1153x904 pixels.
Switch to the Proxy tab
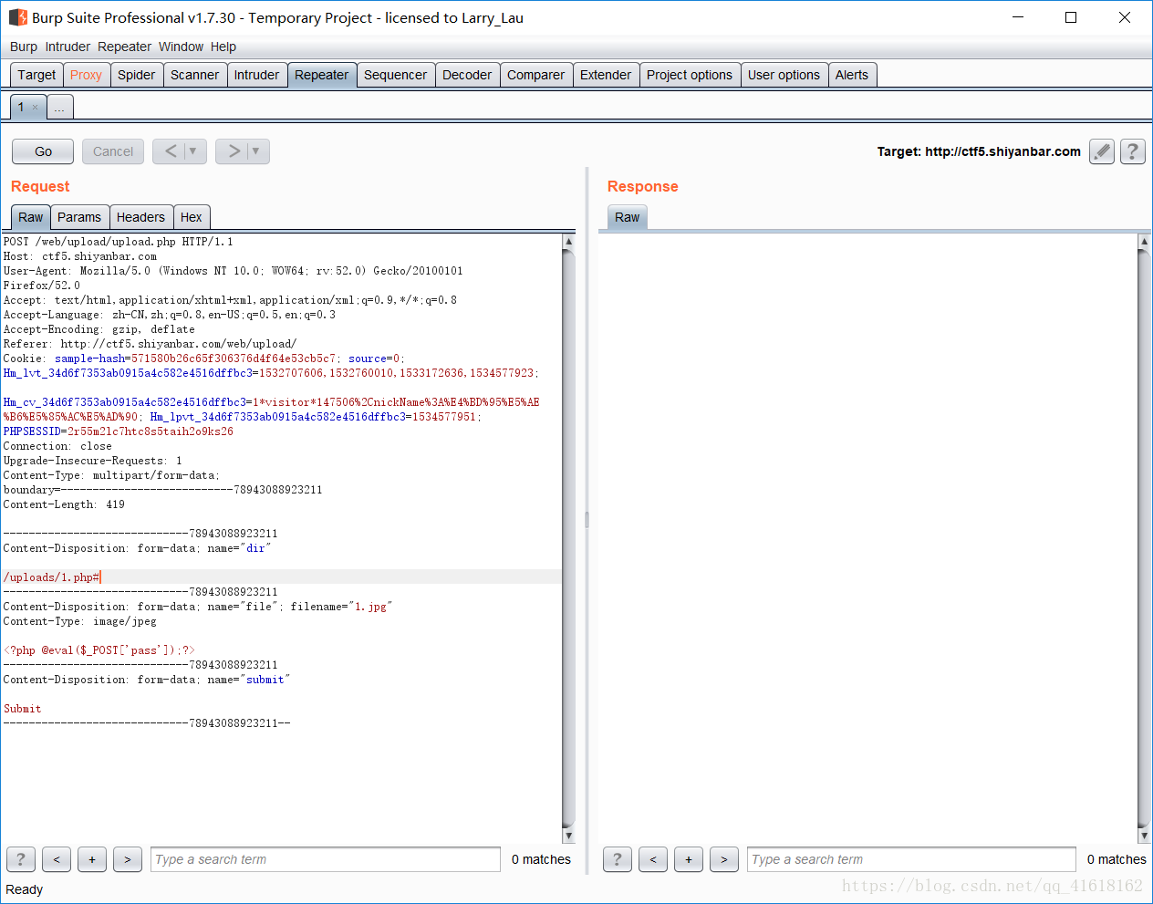[x=86, y=75]
